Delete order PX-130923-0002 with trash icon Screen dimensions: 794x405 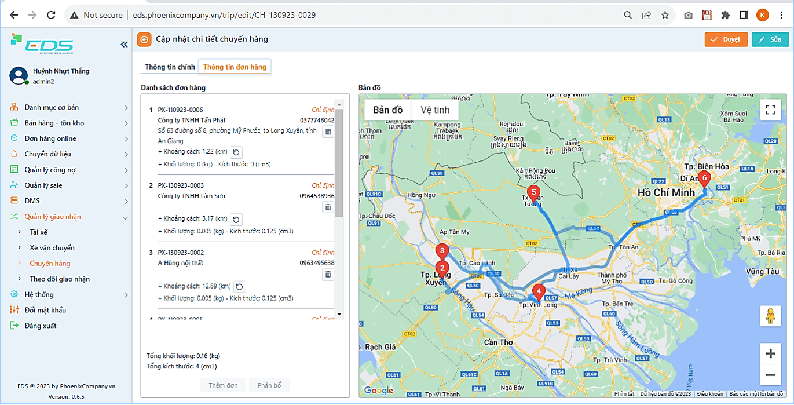click(328, 274)
